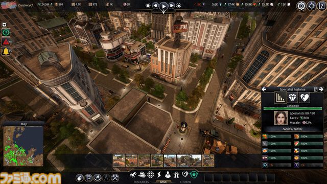Select the copy building tool
The height and width of the screenshot is (184, 327).
tap(88, 178)
